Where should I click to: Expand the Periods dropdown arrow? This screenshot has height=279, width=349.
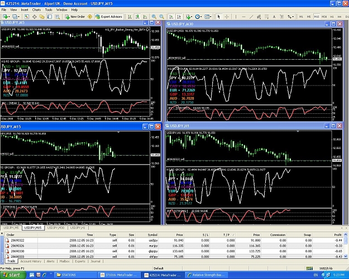tap(201, 17)
